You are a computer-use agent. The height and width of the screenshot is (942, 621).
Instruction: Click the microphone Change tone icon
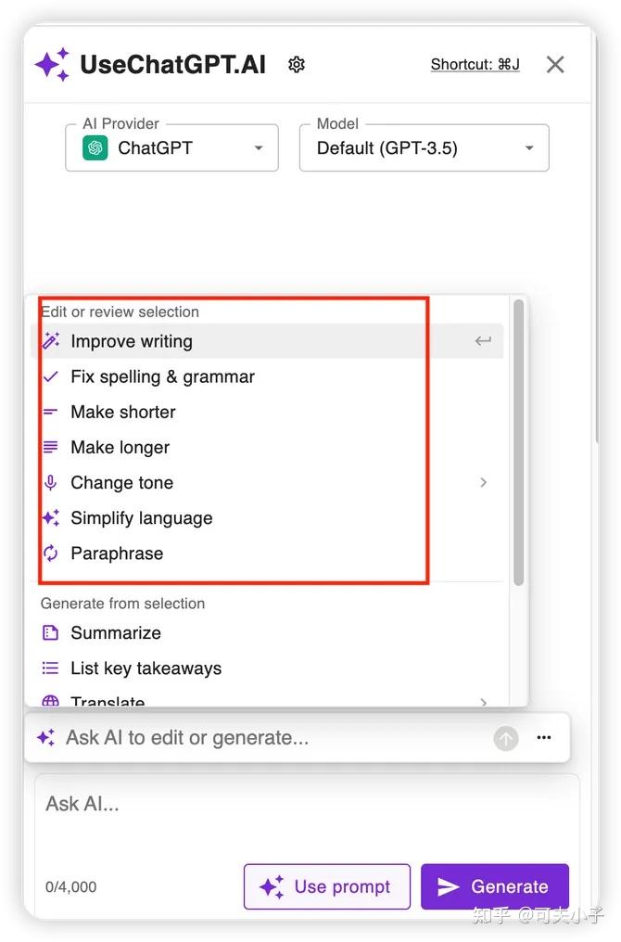tap(51, 483)
